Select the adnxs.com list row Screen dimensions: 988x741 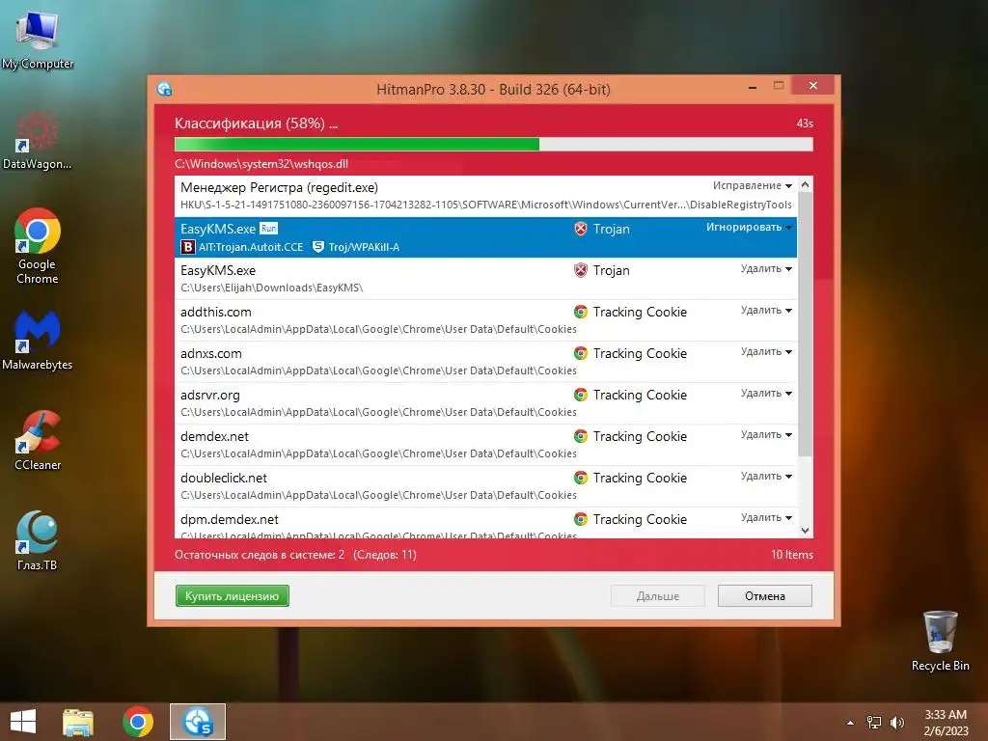coord(486,362)
